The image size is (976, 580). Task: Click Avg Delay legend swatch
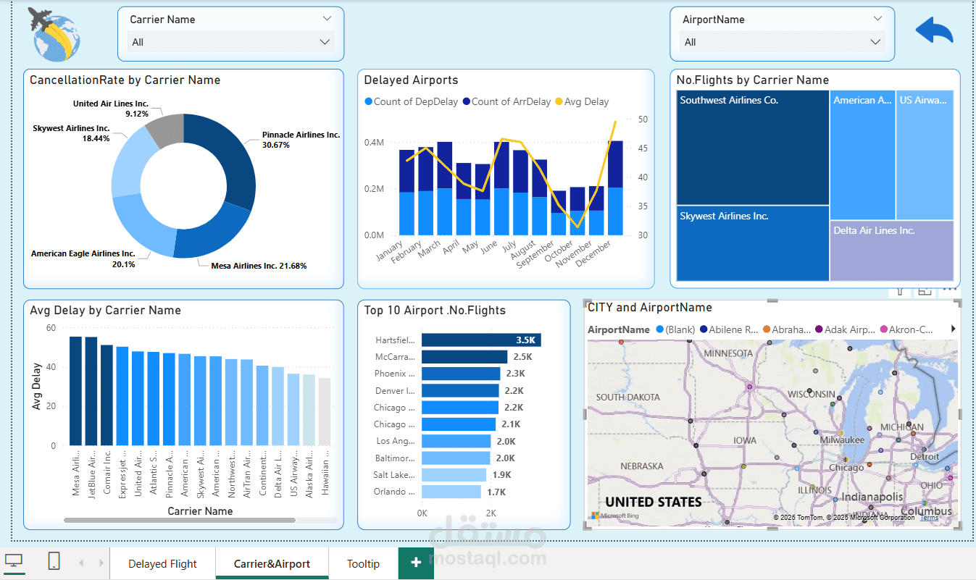tap(559, 102)
